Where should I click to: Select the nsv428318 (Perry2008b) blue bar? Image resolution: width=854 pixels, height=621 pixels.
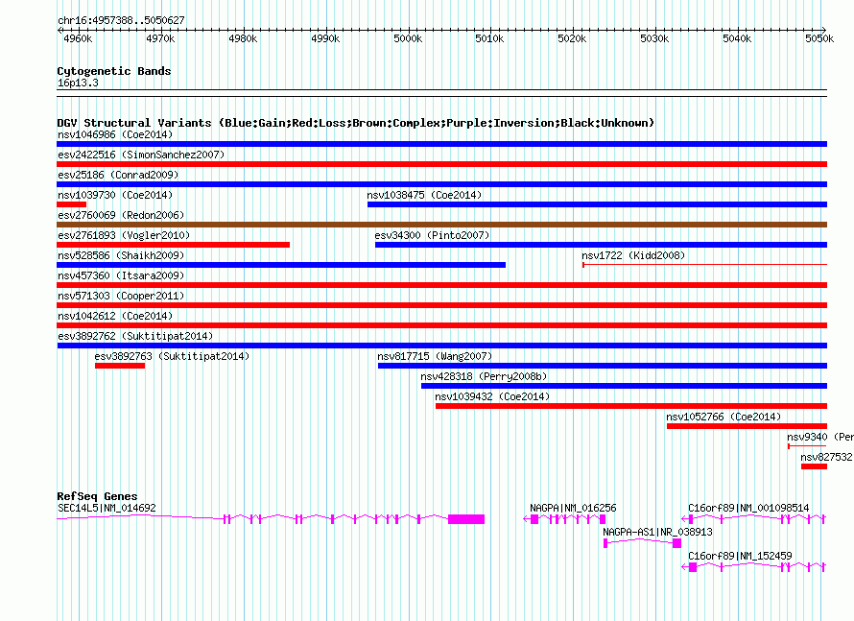(x=624, y=386)
